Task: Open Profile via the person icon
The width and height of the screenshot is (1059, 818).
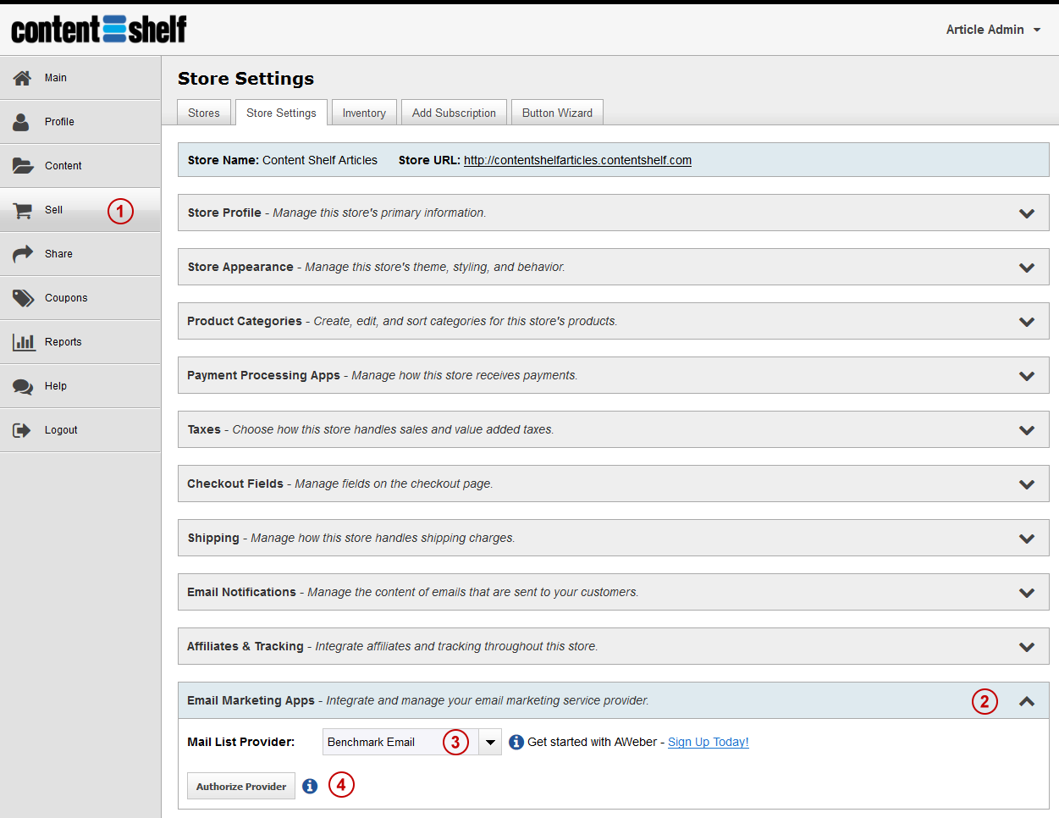Action: pos(21,122)
